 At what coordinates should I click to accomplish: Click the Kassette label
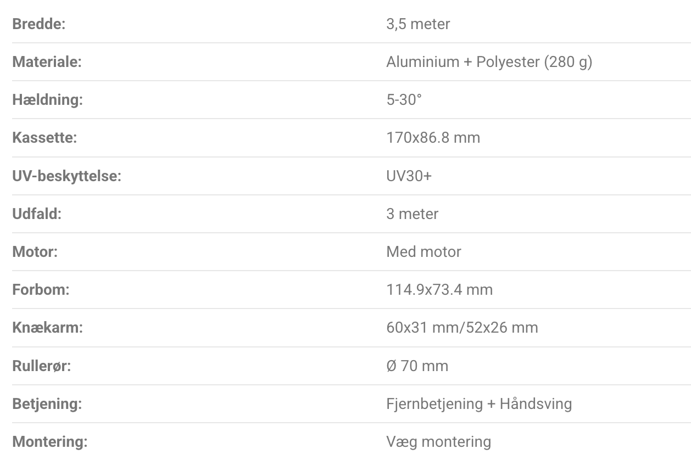44,138
